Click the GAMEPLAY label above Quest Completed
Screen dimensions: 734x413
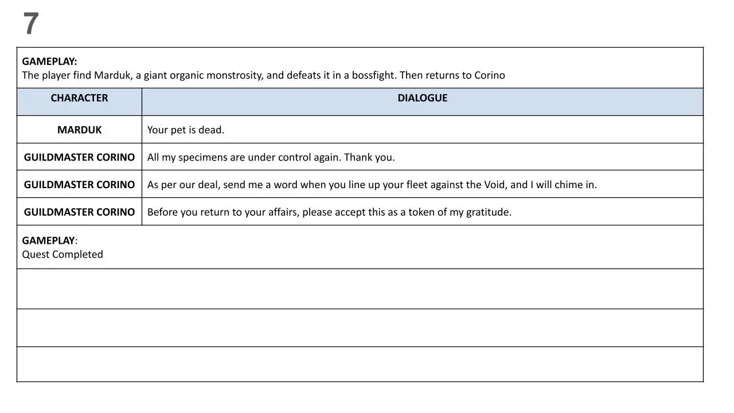49,240
